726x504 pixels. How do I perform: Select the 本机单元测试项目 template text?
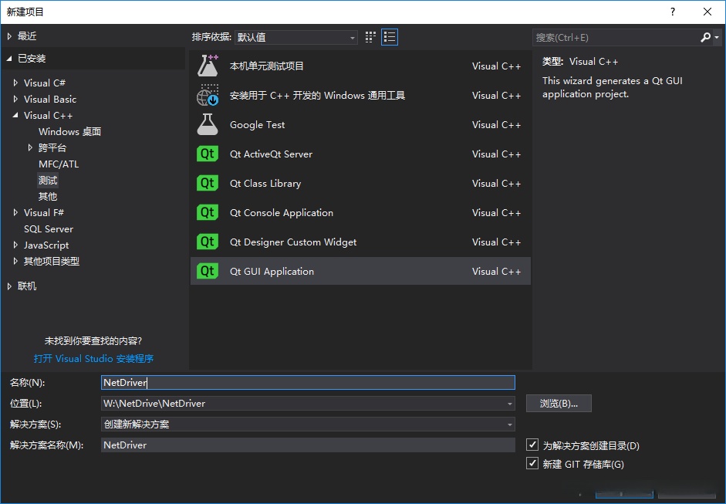[x=267, y=66]
